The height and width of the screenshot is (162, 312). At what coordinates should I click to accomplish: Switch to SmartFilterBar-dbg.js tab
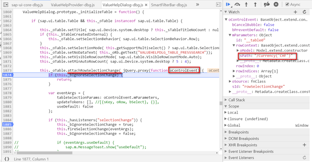[x=169, y=5]
